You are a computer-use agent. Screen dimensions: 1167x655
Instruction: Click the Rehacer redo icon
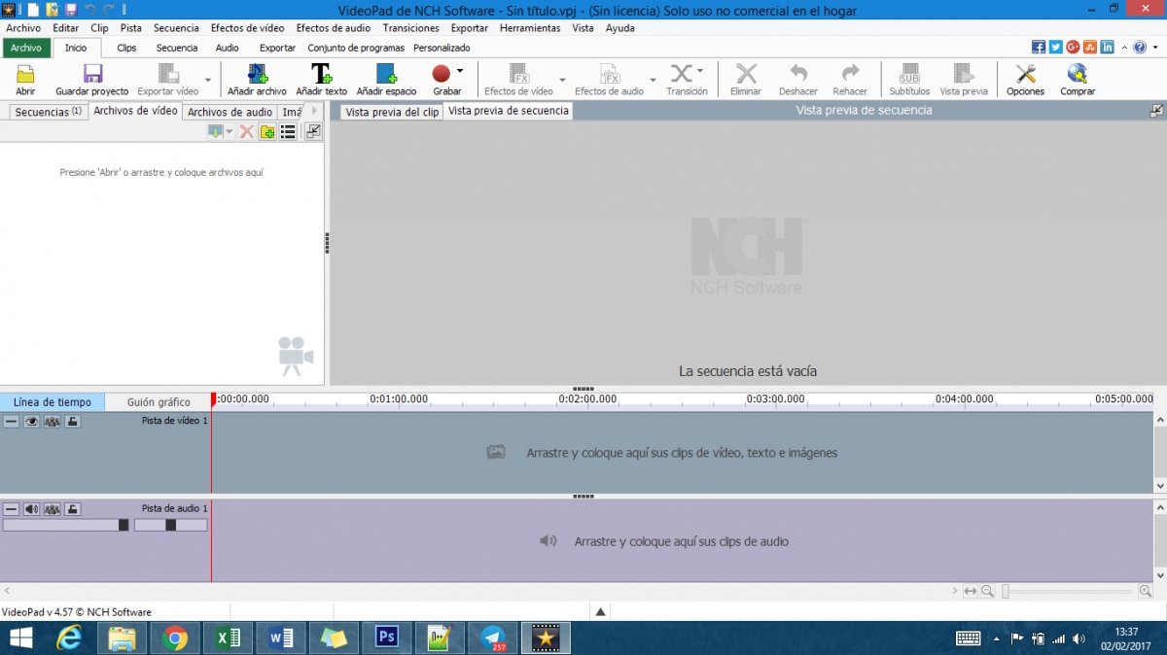pyautogui.click(x=850, y=79)
